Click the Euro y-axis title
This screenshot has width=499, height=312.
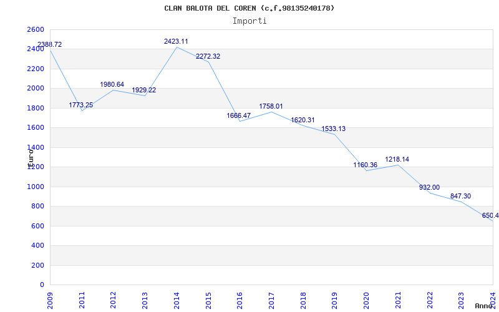30,157
